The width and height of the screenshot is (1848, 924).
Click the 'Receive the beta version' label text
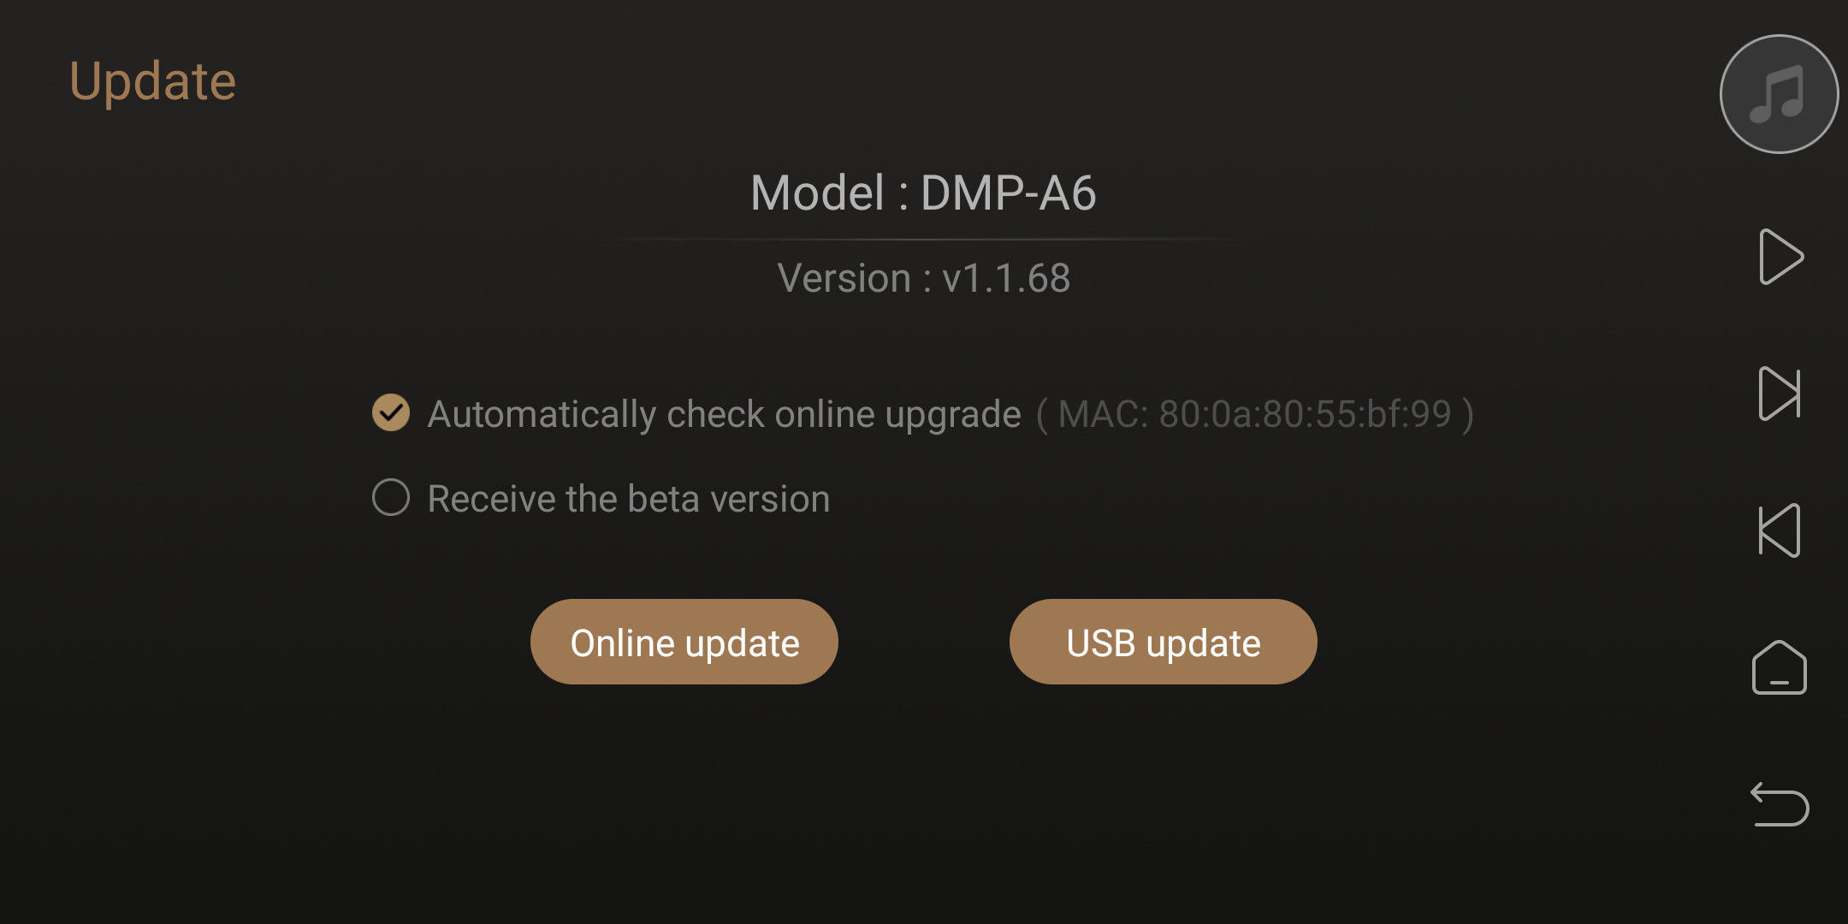click(x=629, y=499)
